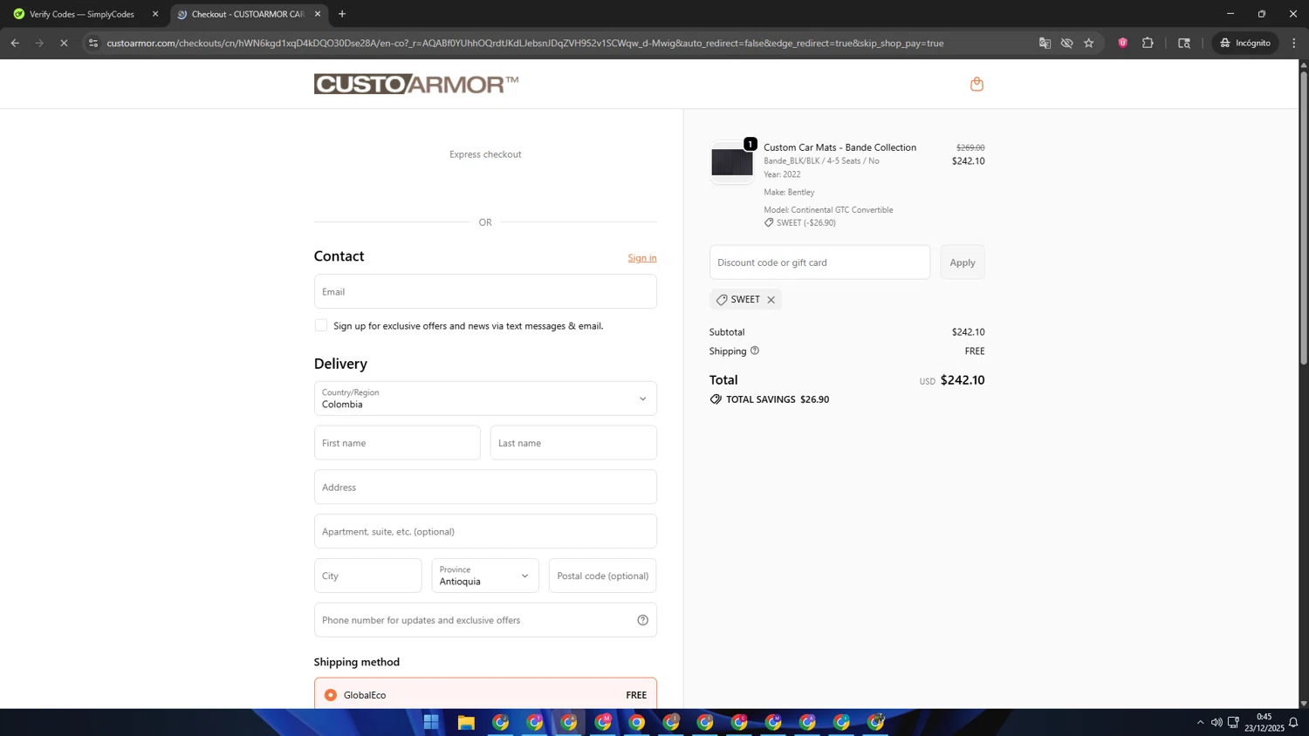The image size is (1309, 736).
Task: Click the Last name field
Action: (573, 443)
